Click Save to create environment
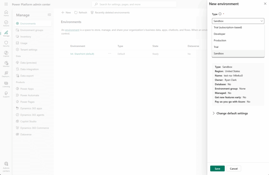This screenshot has height=175, width=269. pos(217,168)
